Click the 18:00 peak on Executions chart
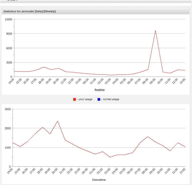 click(x=43, y=127)
